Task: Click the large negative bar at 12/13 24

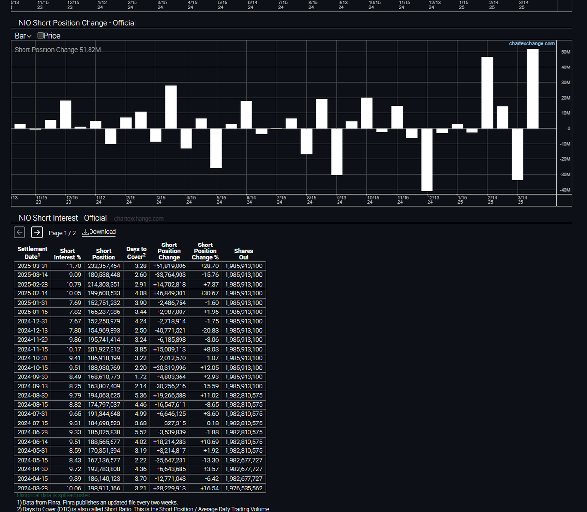Action: coord(427,159)
